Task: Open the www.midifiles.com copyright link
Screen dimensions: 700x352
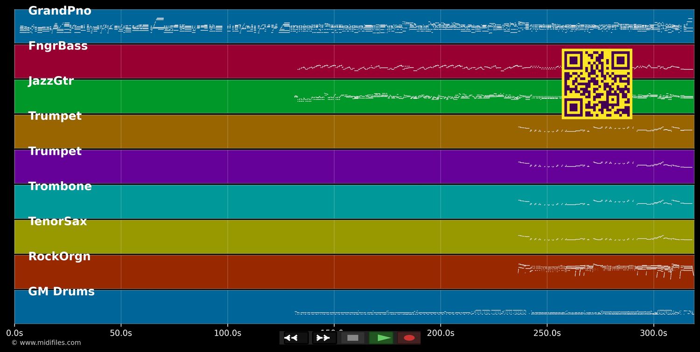Action: (x=46, y=343)
